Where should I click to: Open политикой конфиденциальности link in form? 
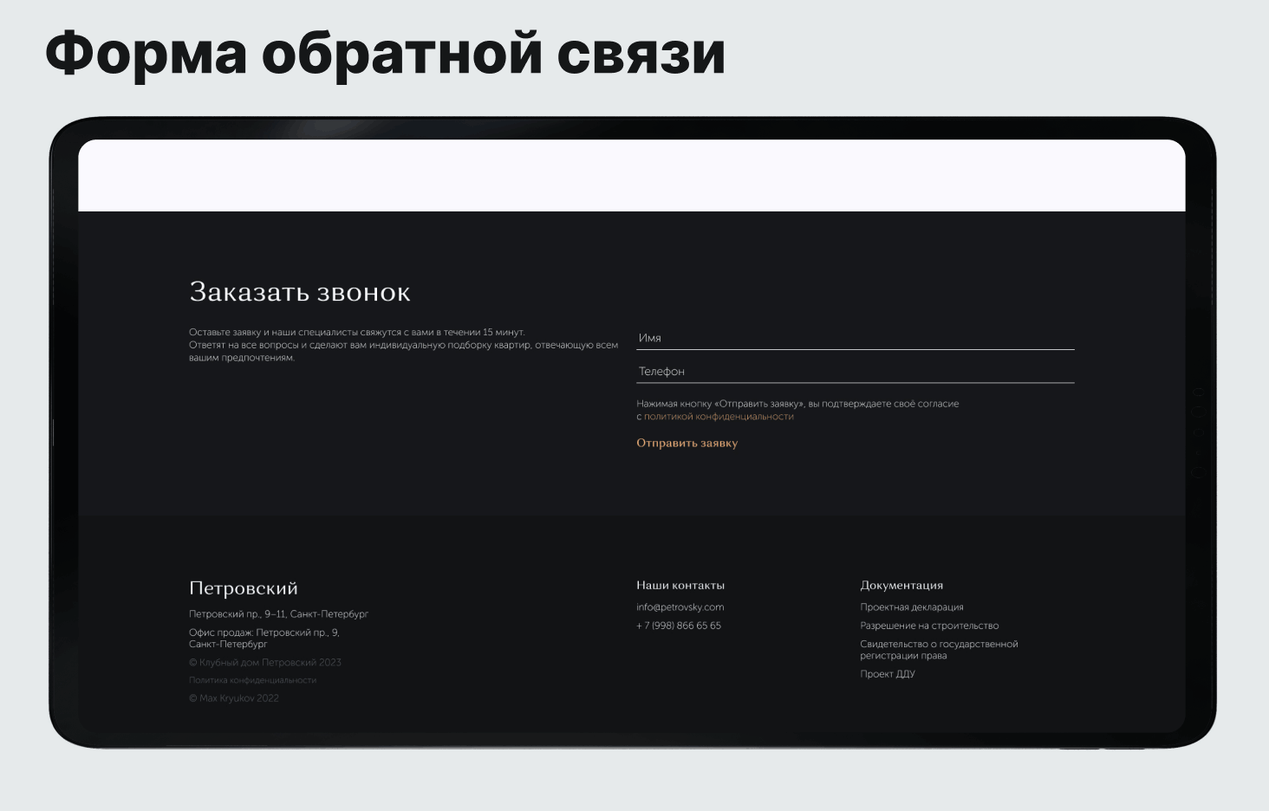(x=719, y=417)
